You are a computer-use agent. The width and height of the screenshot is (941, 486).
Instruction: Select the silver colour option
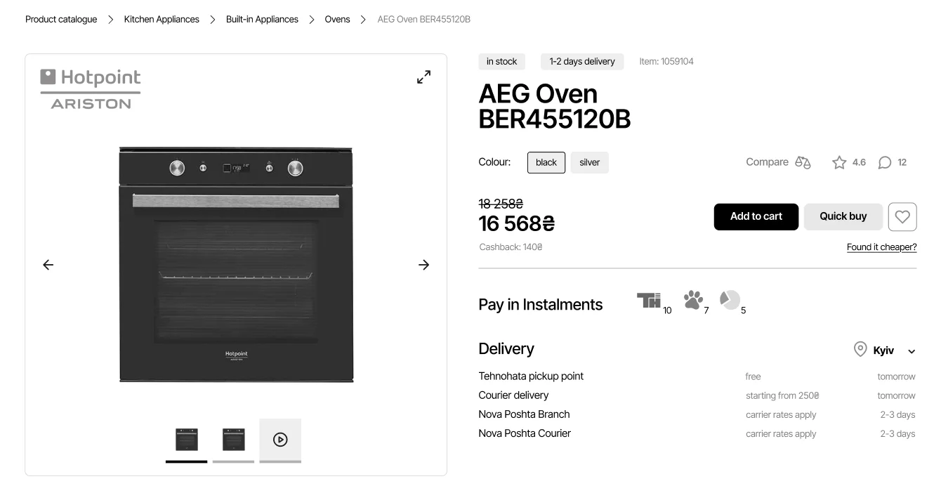(x=589, y=162)
